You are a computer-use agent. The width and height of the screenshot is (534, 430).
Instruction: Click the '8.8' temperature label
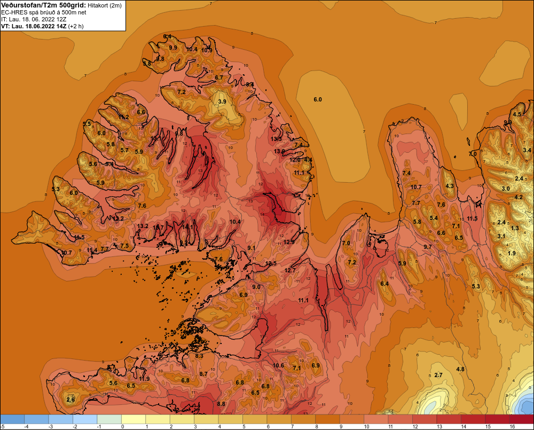(221, 404)
